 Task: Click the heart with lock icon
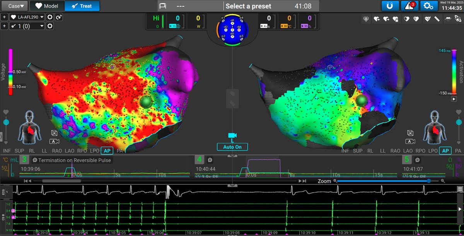396,19
